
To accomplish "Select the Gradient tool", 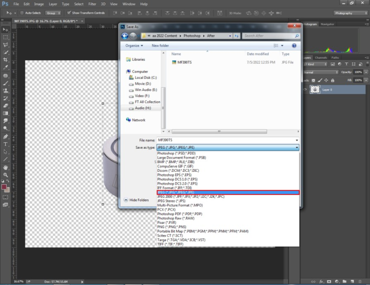I will (x=5, y=113).
